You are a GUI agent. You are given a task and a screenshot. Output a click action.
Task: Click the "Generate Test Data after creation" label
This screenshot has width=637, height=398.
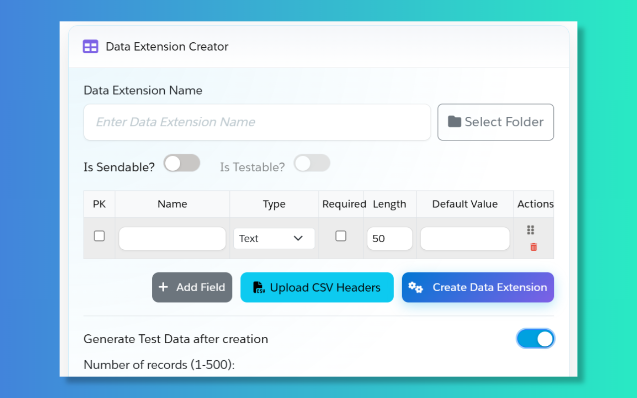(176, 339)
